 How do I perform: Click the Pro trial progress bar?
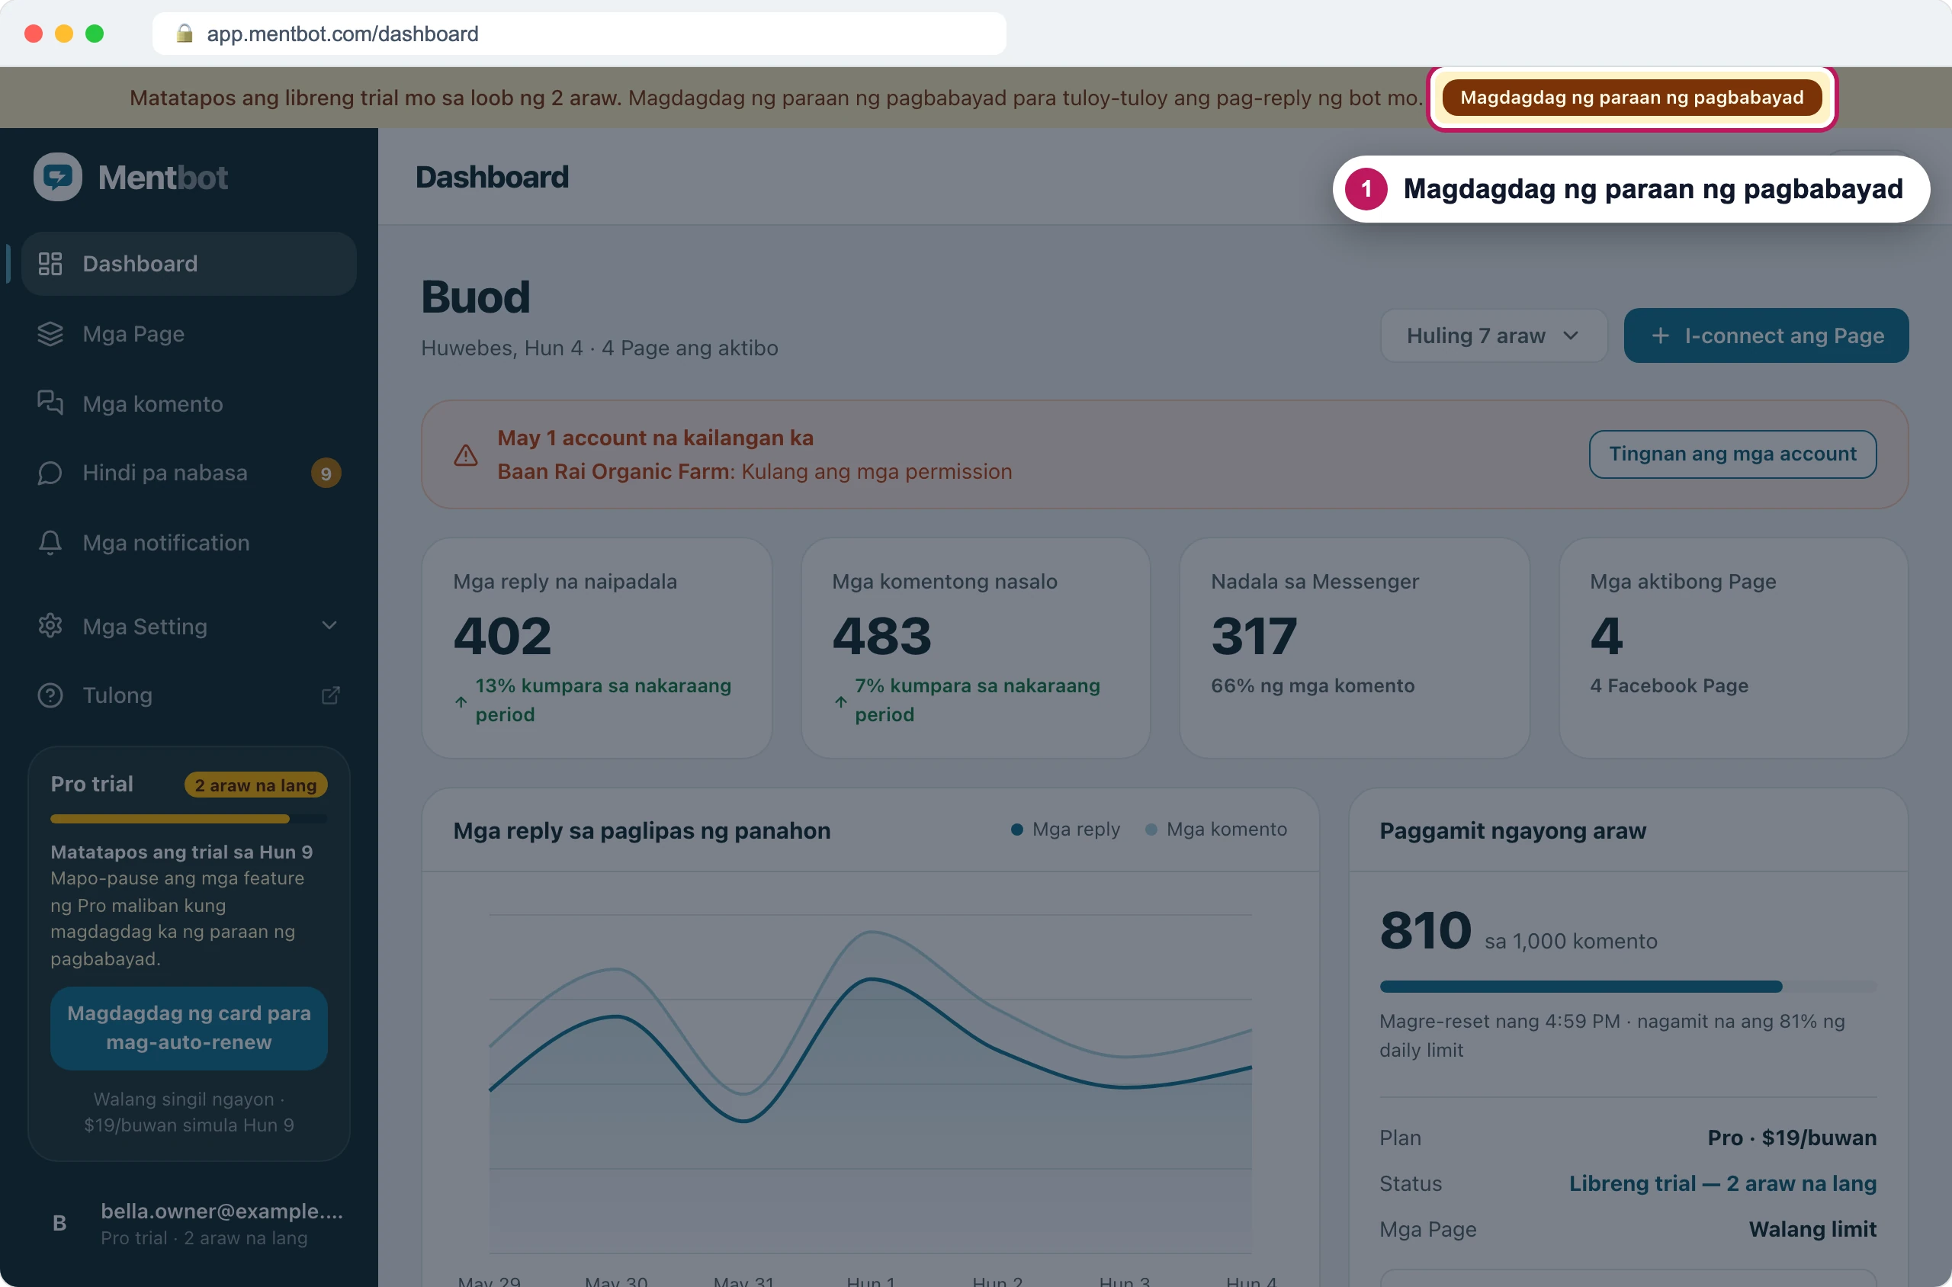(x=189, y=819)
